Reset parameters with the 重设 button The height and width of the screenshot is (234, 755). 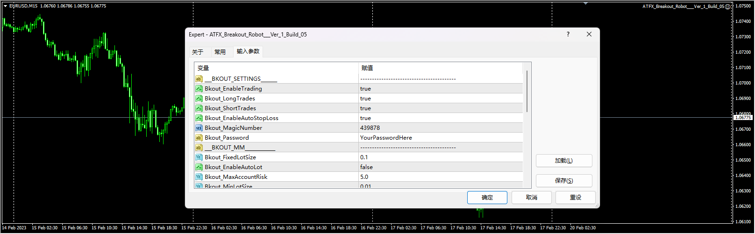click(x=576, y=198)
